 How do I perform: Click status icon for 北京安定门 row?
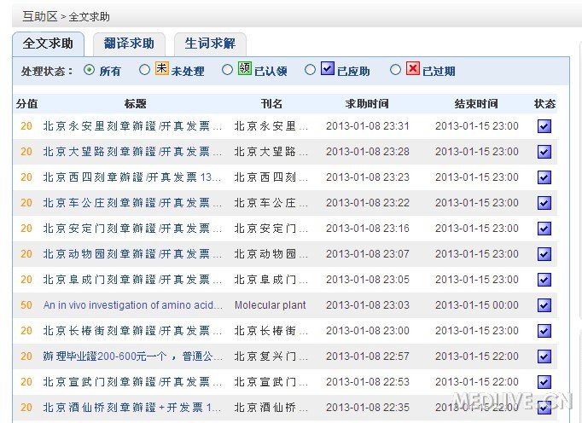coord(544,229)
